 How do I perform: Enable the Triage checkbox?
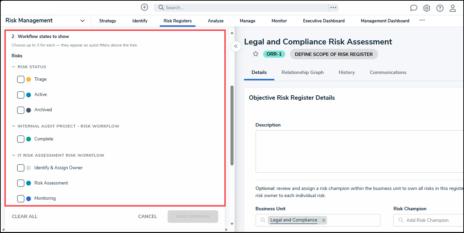coord(21,79)
